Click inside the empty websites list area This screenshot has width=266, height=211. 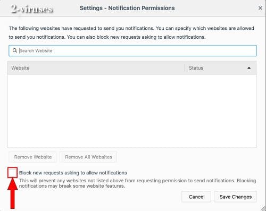(132, 111)
